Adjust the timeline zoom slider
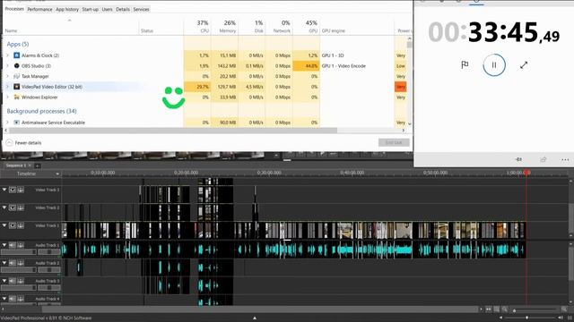 click(535, 309)
